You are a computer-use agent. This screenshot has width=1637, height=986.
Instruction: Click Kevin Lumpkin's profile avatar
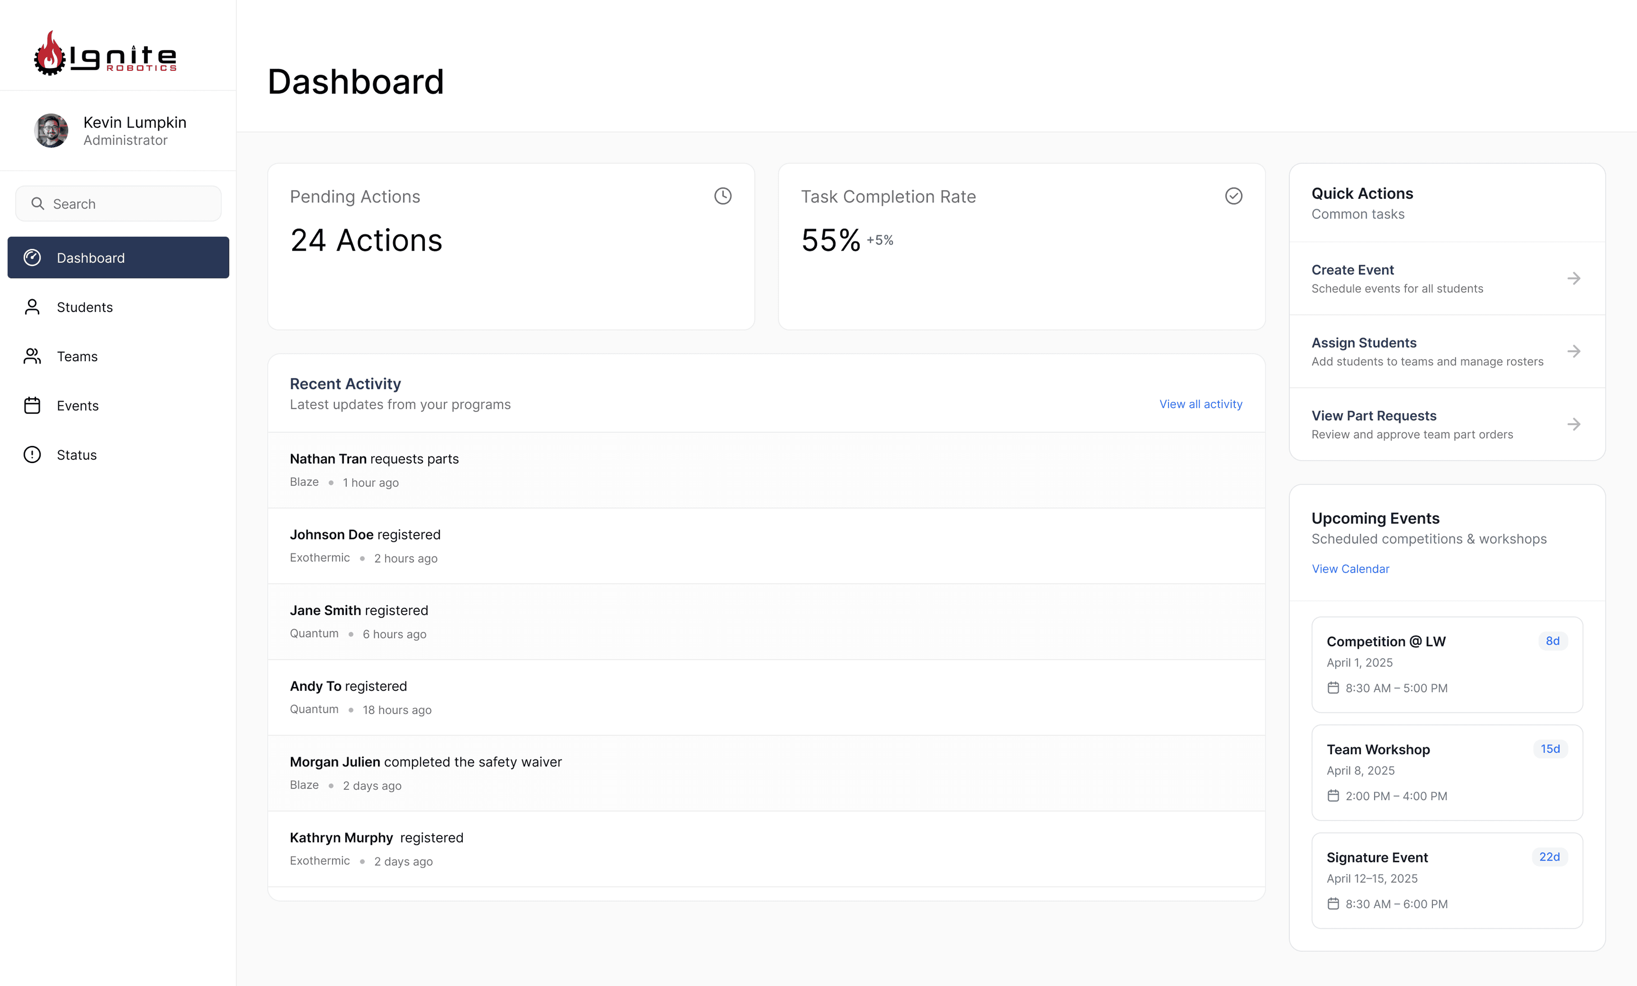click(51, 131)
